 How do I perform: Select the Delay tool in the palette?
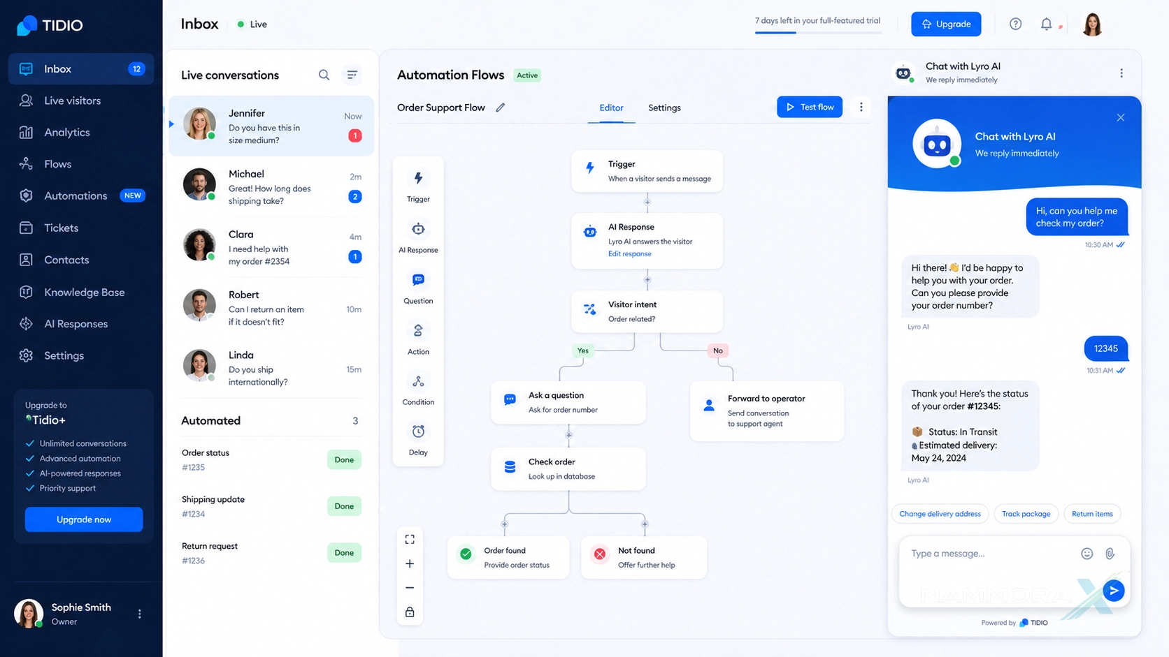coord(418,439)
